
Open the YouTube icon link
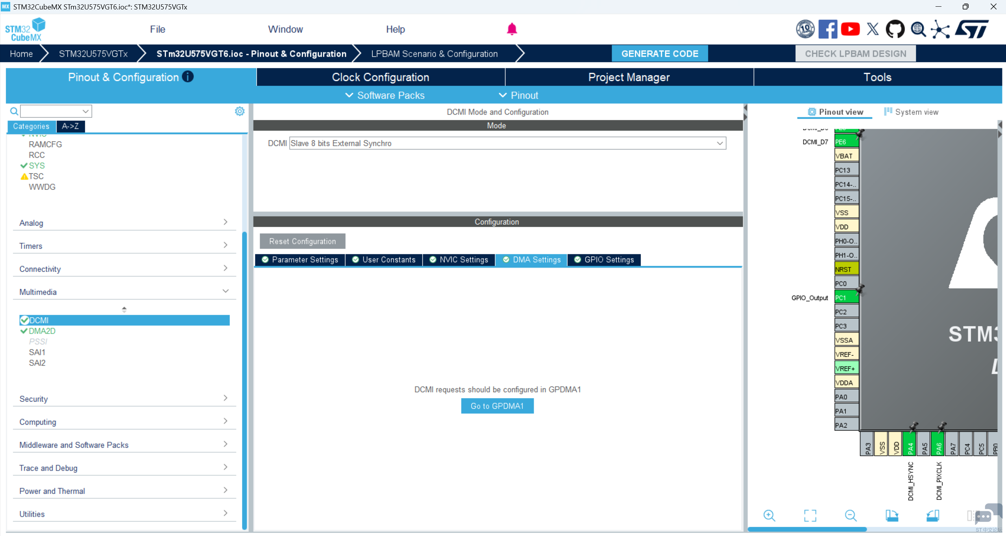[850, 29]
